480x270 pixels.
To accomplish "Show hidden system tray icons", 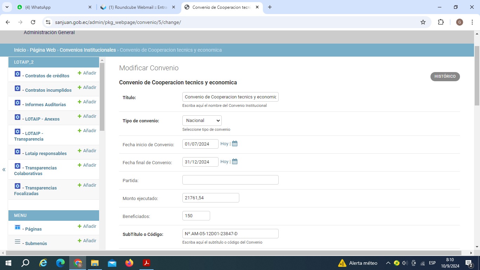I will 388,263.
